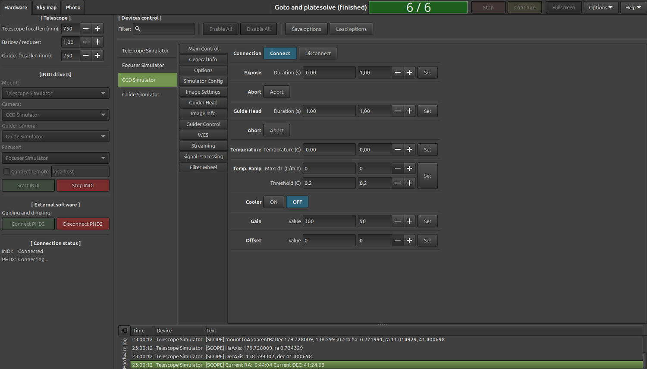Image resolution: width=647 pixels, height=369 pixels.
Task: Select the Hardware tab
Action: 16,7
